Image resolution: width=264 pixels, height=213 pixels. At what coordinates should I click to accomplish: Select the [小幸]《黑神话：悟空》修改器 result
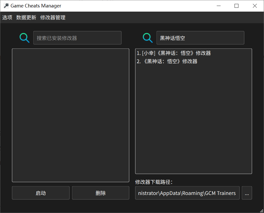click(174, 53)
